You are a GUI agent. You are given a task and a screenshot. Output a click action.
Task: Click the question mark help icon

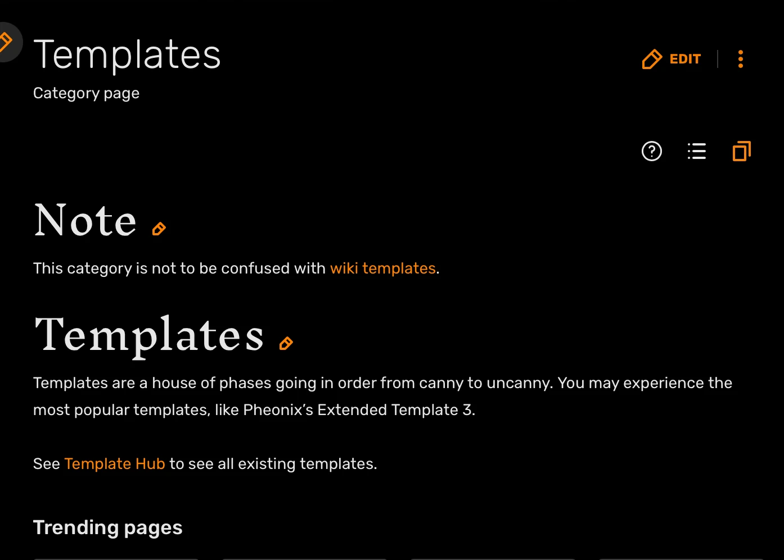[652, 151]
